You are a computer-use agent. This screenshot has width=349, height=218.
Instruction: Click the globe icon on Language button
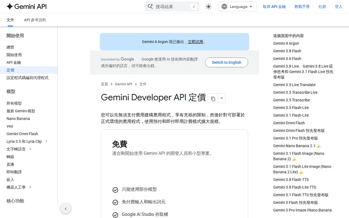pyautogui.click(x=224, y=7)
